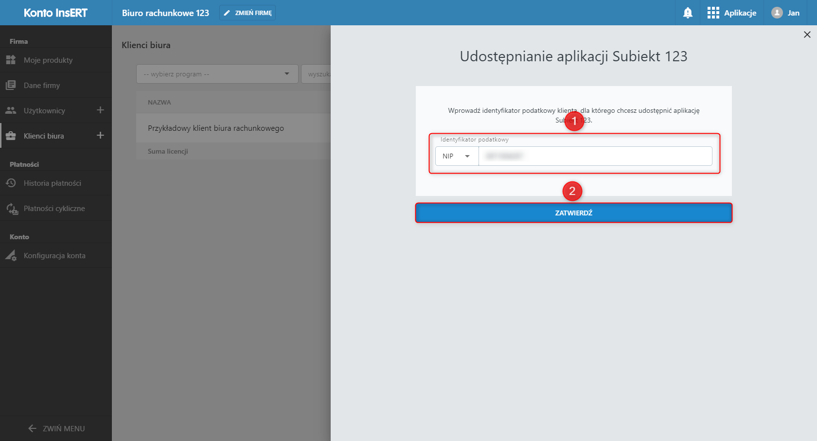Open the Użytkownicy menu item
Screen dimensions: 817x441
pos(44,111)
